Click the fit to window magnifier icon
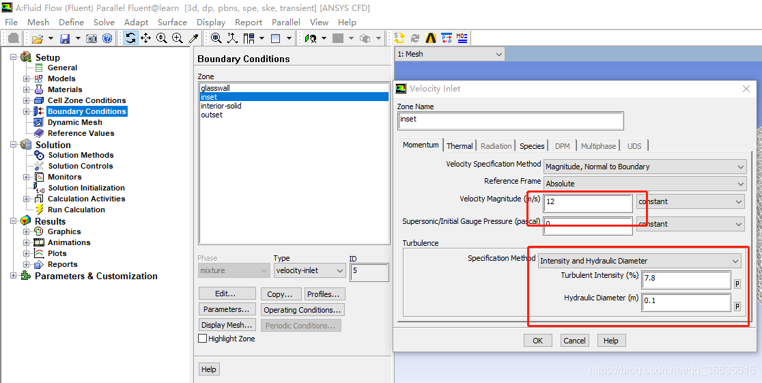Screen dimensions: 762x383 click(216, 38)
